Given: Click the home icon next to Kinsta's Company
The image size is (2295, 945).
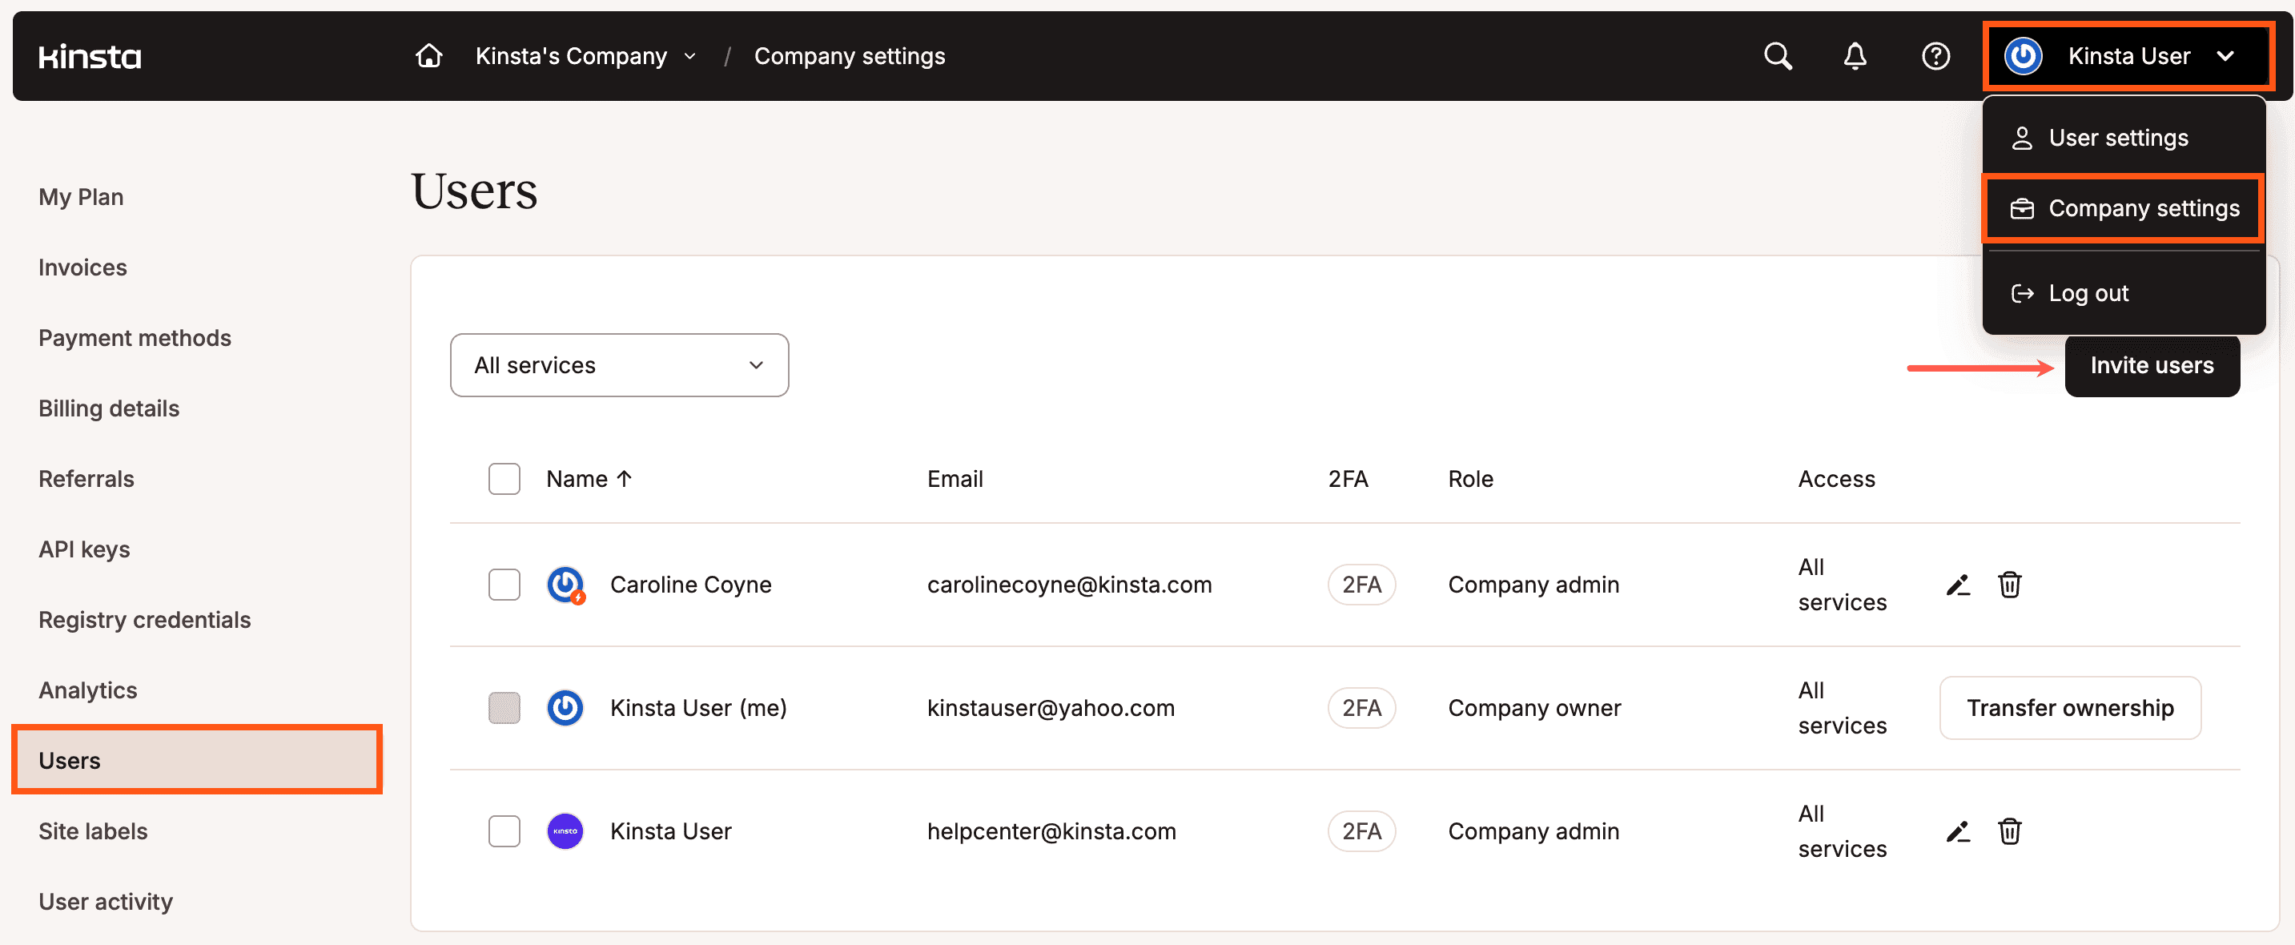Looking at the screenshot, I should click(428, 55).
